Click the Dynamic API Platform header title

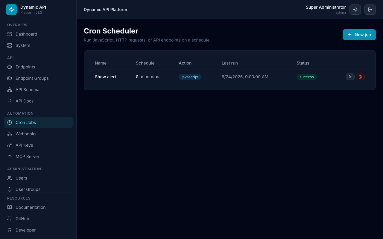point(105,10)
